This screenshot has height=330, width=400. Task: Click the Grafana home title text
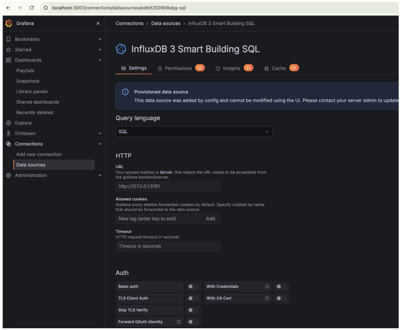(25, 23)
